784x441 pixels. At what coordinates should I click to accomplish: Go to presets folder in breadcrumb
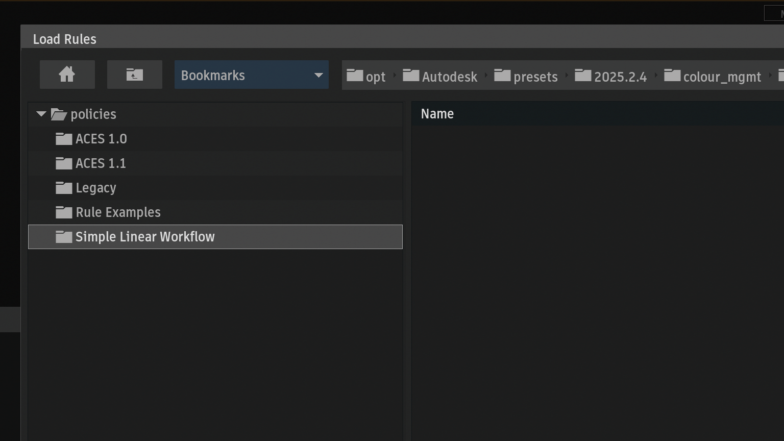tap(526, 77)
